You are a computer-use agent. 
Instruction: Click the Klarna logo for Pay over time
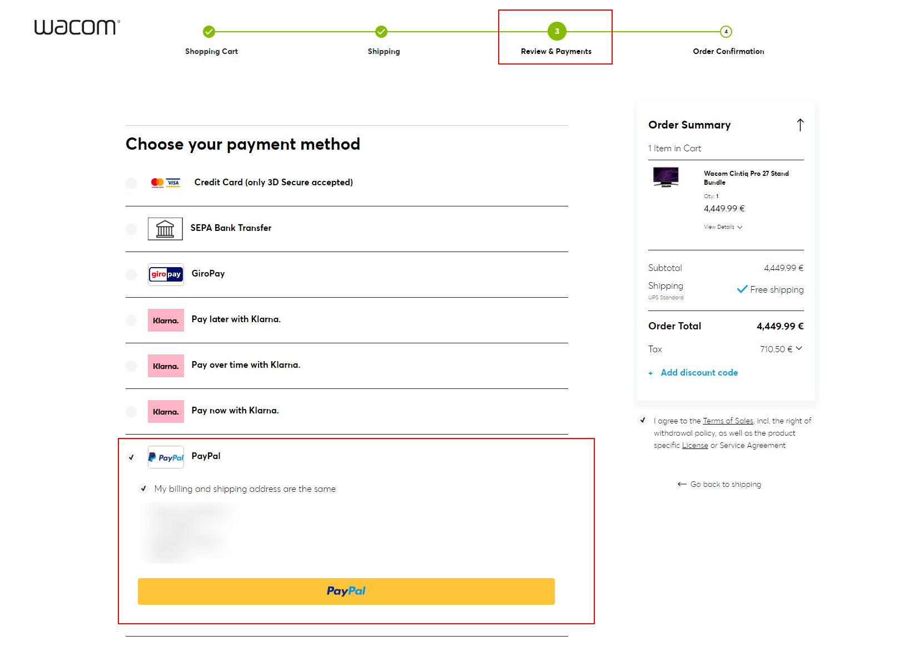pos(166,366)
